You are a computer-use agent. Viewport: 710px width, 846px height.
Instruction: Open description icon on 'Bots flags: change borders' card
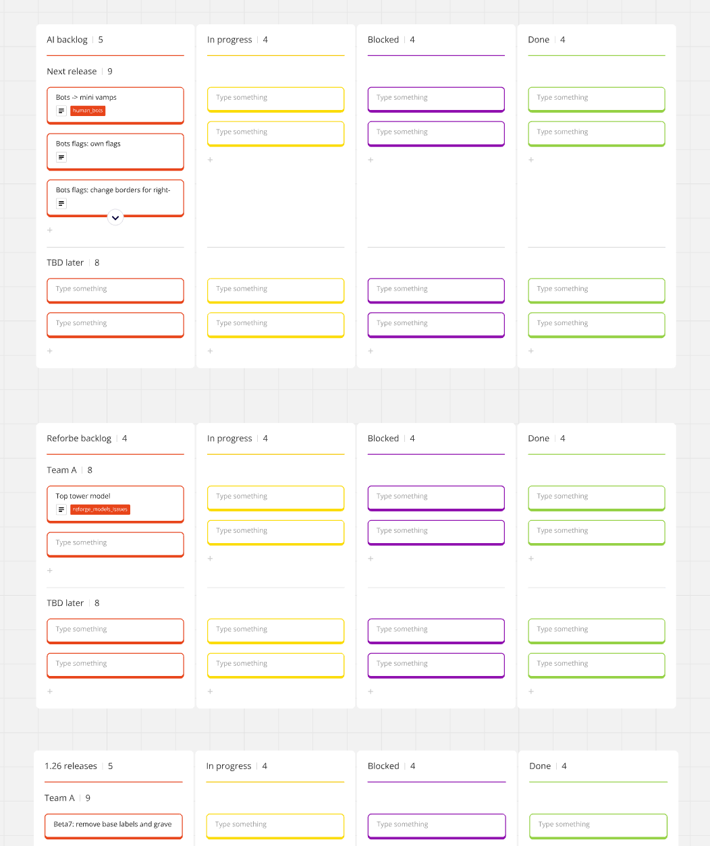tap(61, 203)
